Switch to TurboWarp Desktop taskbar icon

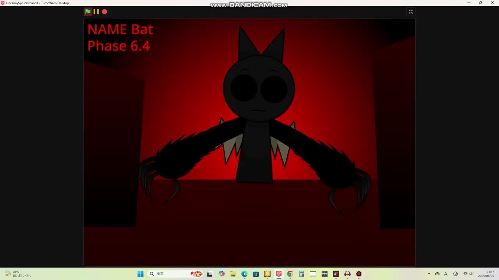tap(279, 274)
